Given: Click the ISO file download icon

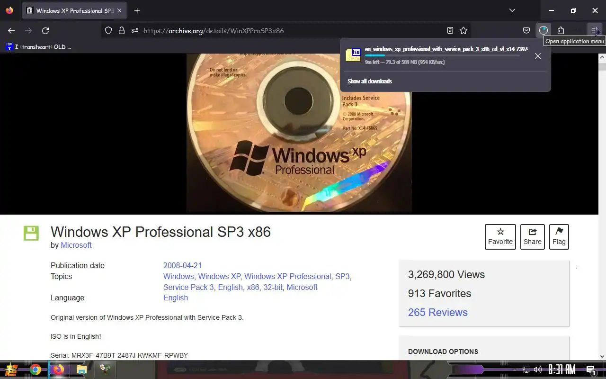Looking at the screenshot, I should coord(353,54).
